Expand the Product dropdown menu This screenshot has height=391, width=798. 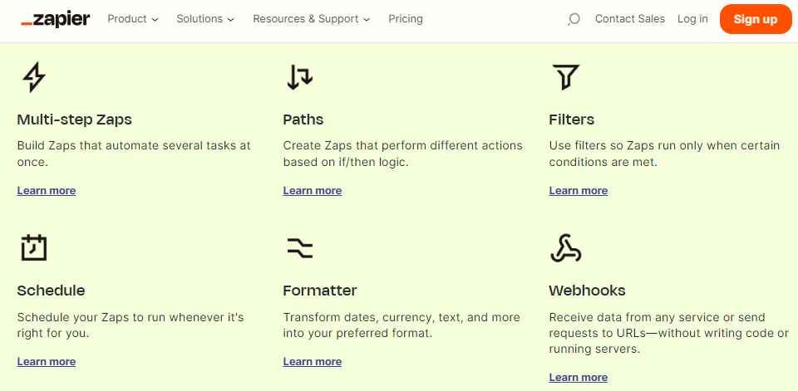[x=133, y=19]
